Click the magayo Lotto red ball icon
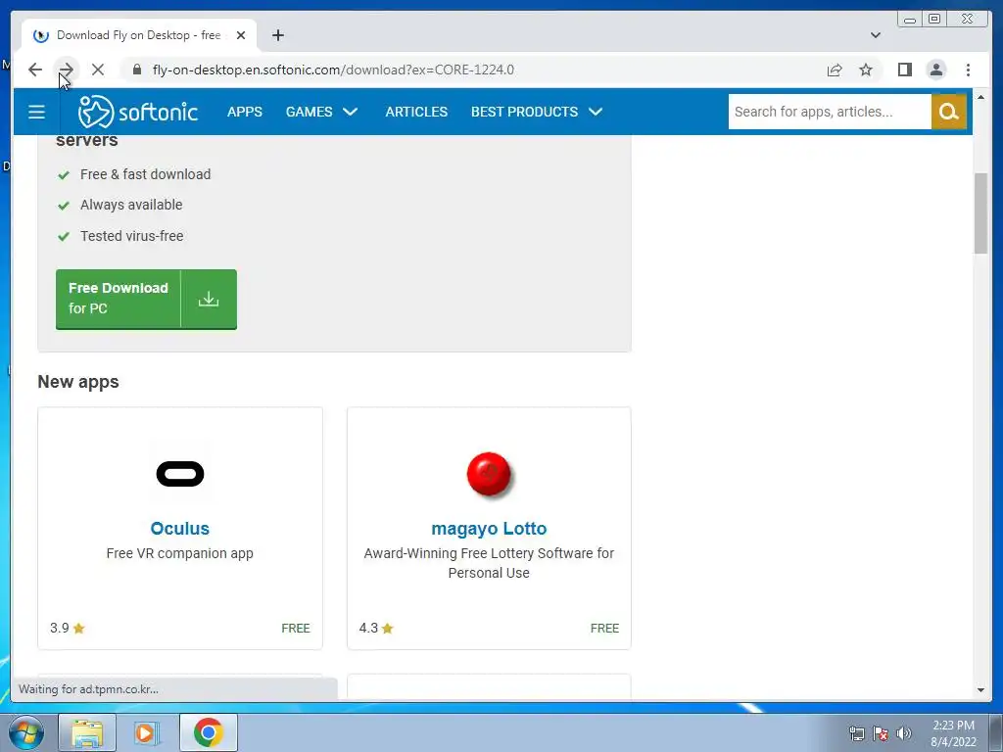The image size is (1003, 752). point(489,474)
